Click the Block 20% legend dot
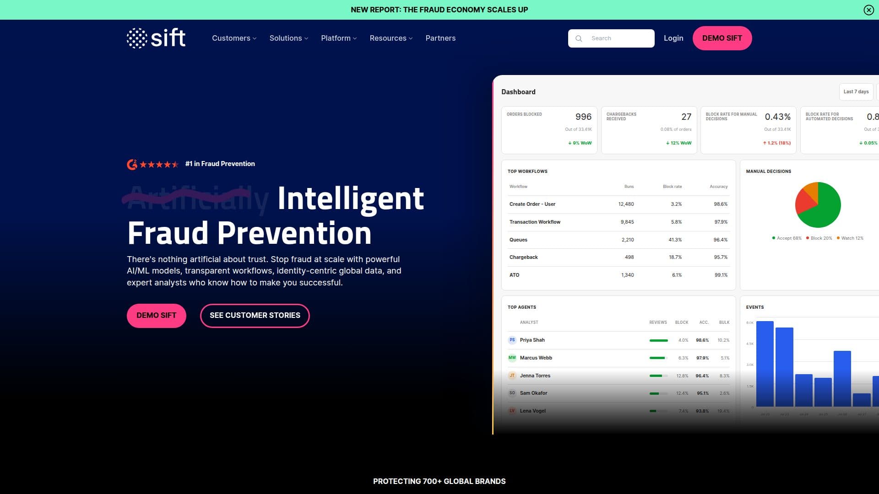 (807, 238)
